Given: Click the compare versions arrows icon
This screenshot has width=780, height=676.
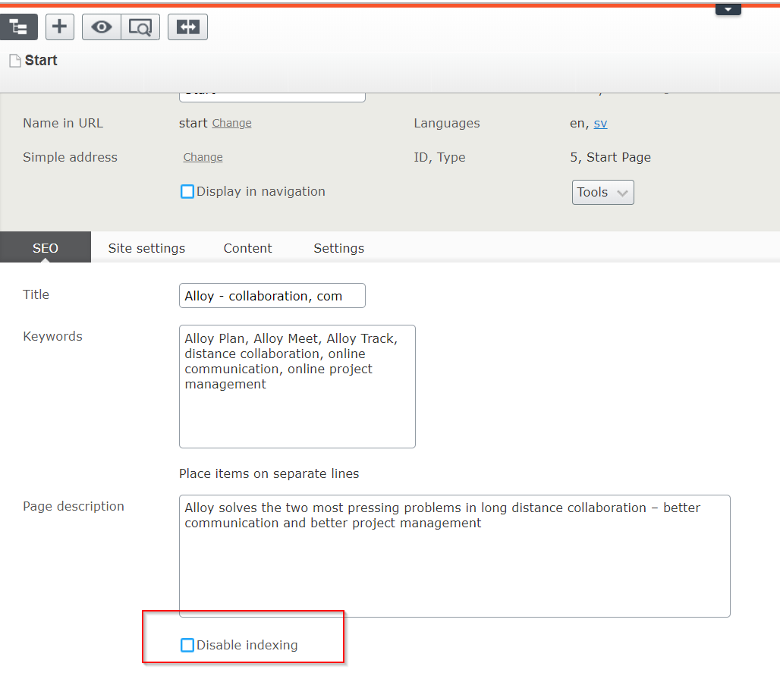Looking at the screenshot, I should [x=187, y=27].
